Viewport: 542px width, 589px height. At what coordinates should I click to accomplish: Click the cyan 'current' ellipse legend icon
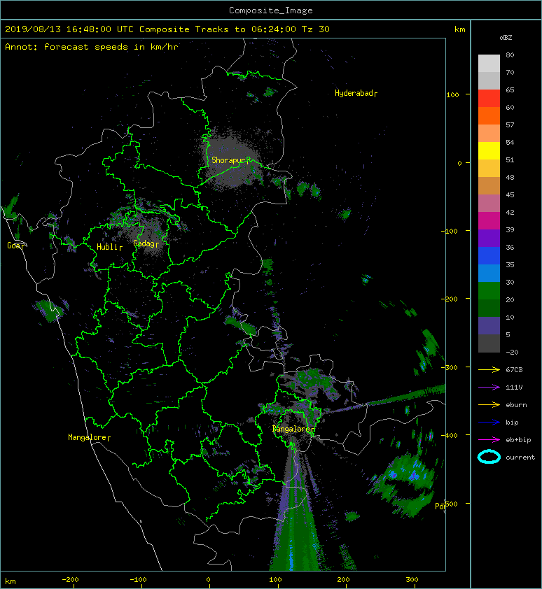489,457
